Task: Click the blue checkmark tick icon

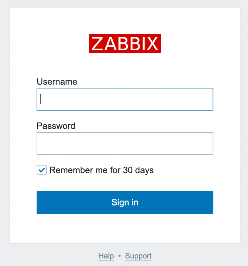Action: click(41, 170)
